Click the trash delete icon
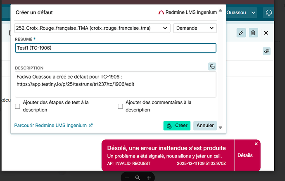Image resolution: width=285 pixels, height=181 pixels. point(254,33)
